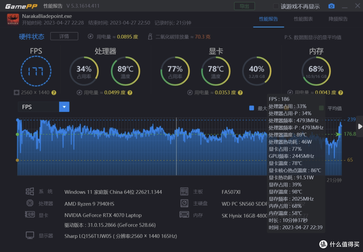Viewport: 363px width, 252px height.
Task: Click the Sharp LQ156T1JW05 display text
Action: 121,236
